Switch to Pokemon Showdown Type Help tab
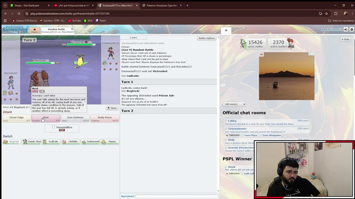The image size is (355, 199). tap(162, 6)
